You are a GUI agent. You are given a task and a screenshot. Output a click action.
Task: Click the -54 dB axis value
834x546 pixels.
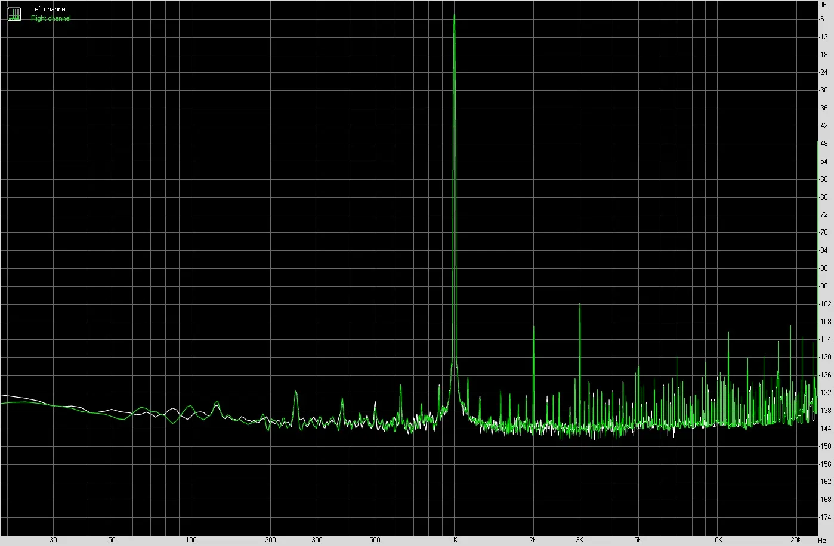pyautogui.click(x=823, y=162)
